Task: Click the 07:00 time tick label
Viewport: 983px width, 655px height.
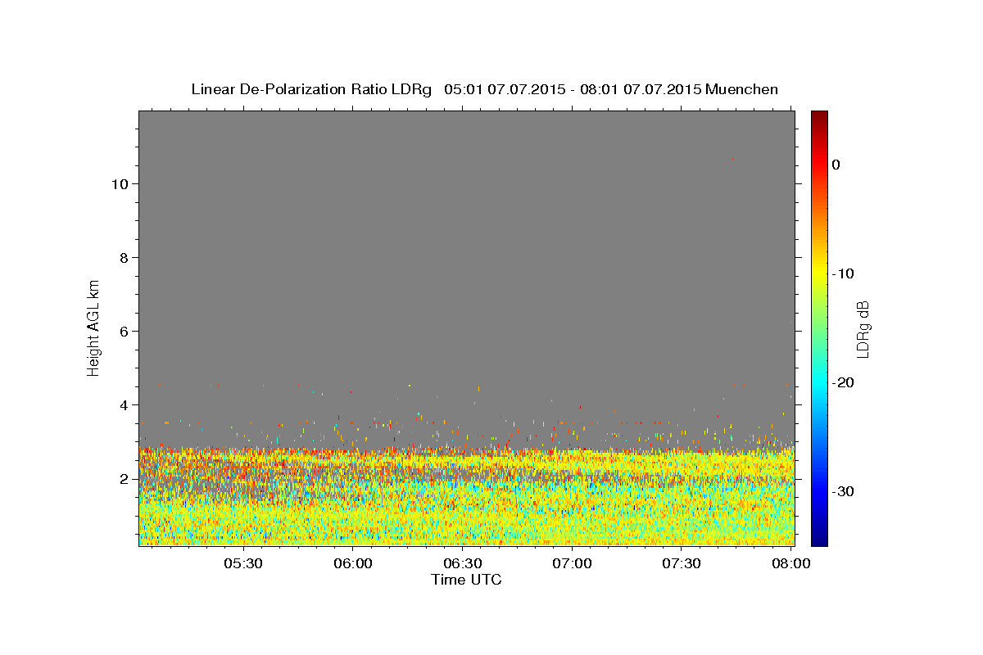Action: point(572,563)
